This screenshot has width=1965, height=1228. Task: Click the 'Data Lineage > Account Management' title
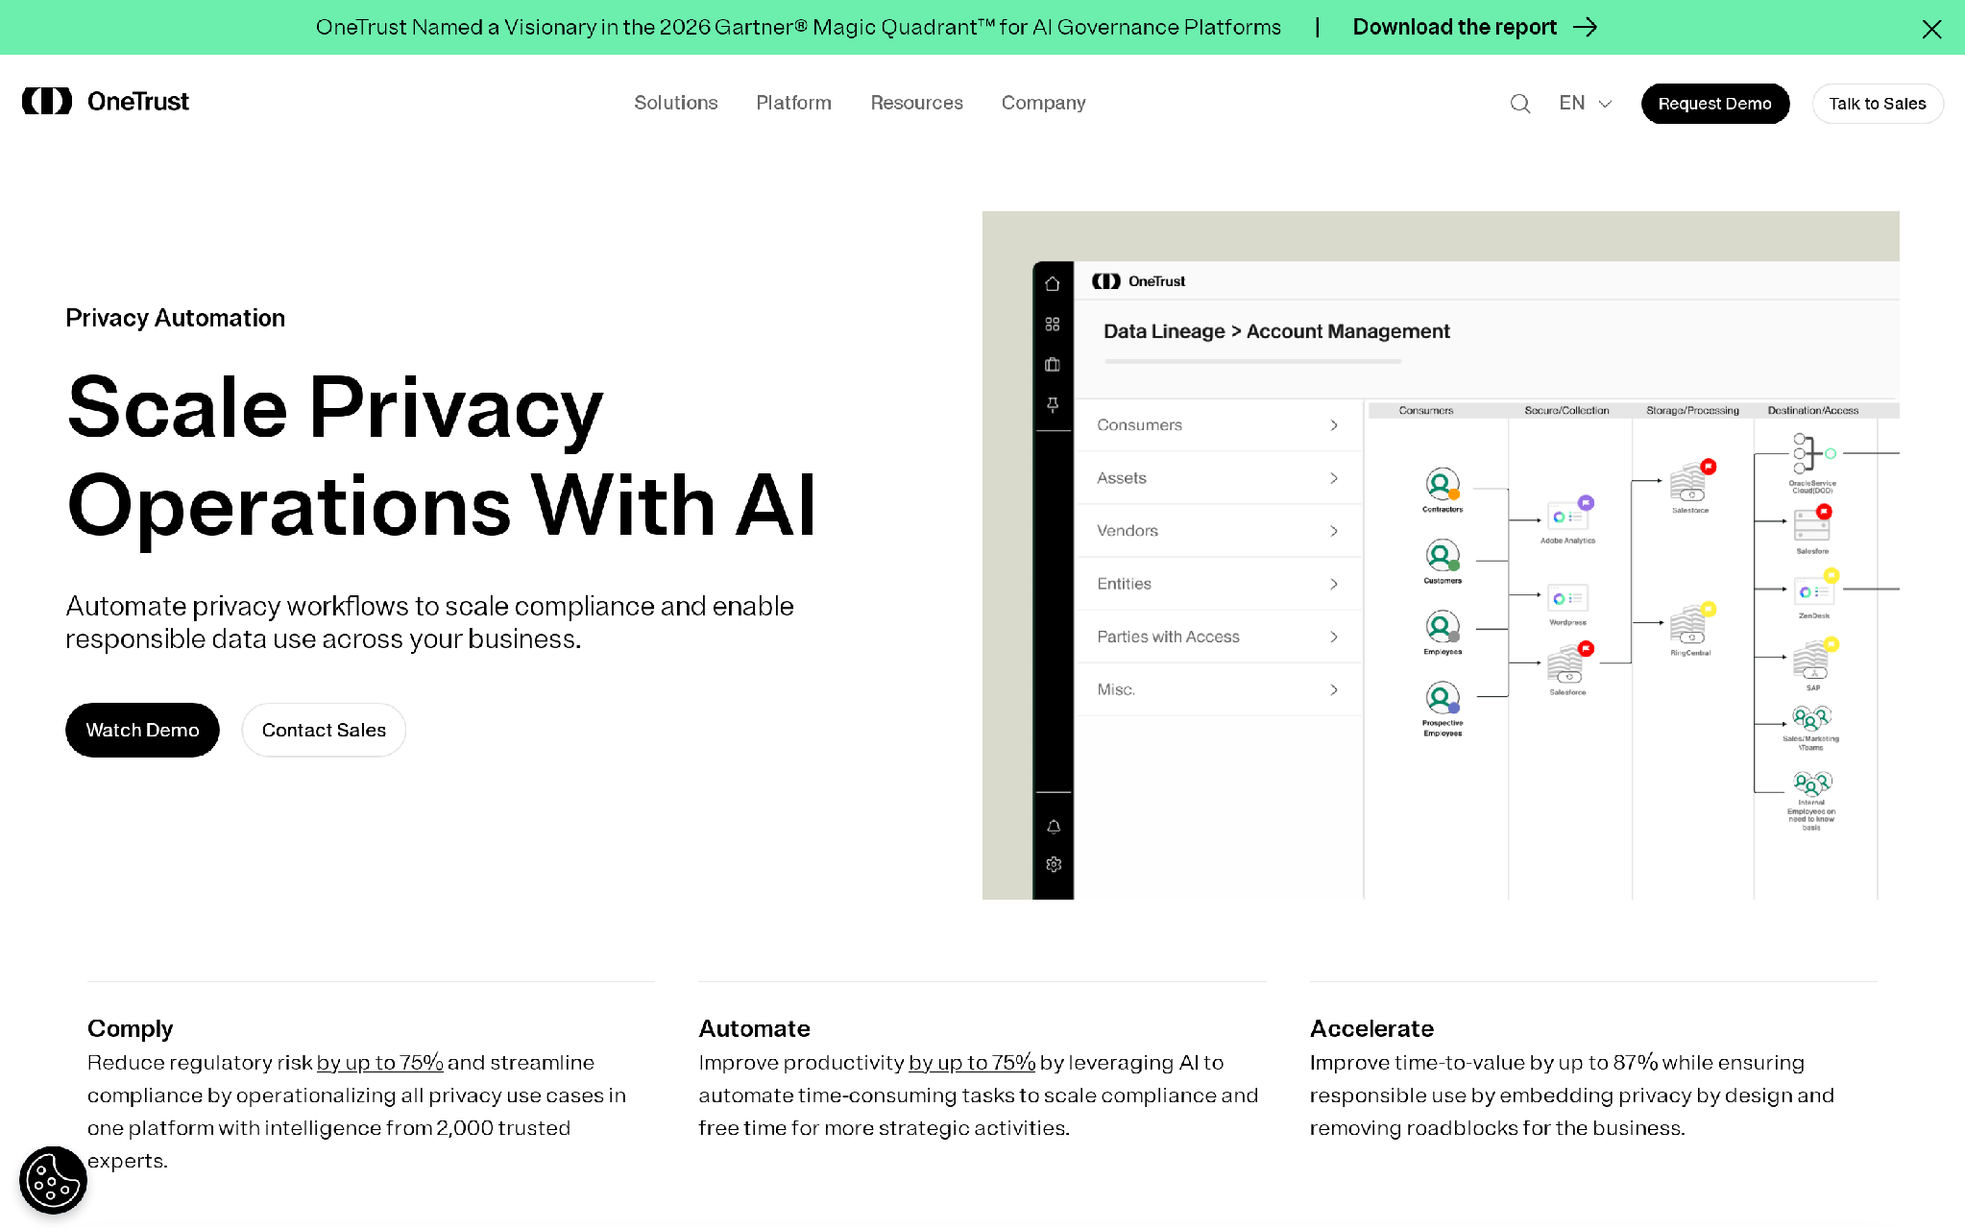coord(1276,331)
